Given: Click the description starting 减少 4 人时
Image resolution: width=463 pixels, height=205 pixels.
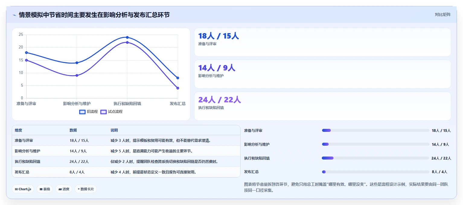Looking at the screenshot, I should coord(153,172).
